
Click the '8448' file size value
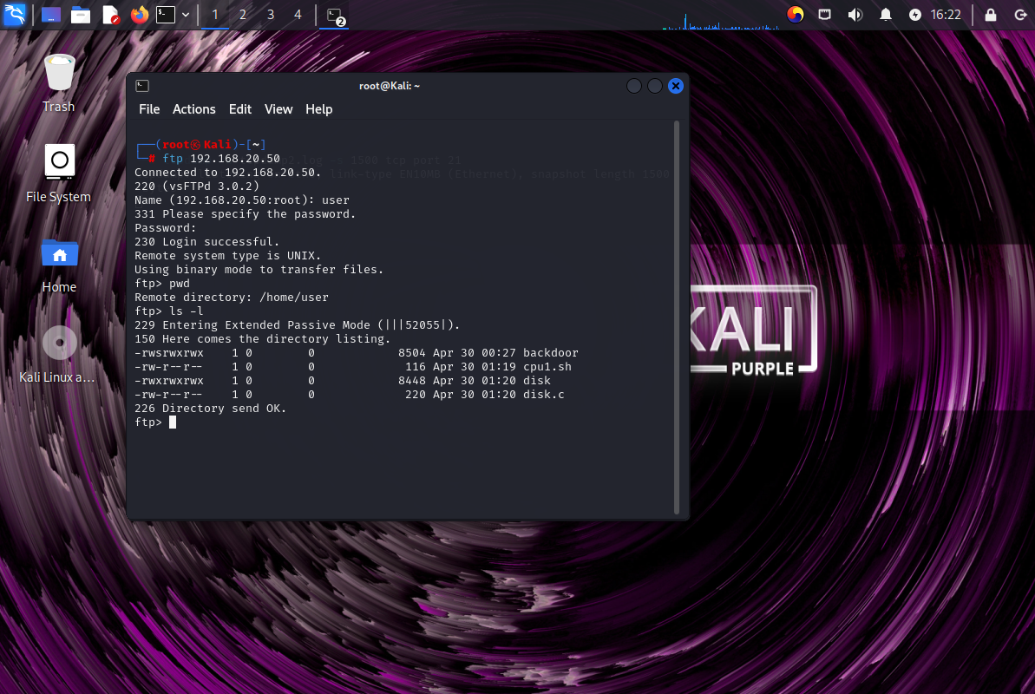(x=412, y=380)
